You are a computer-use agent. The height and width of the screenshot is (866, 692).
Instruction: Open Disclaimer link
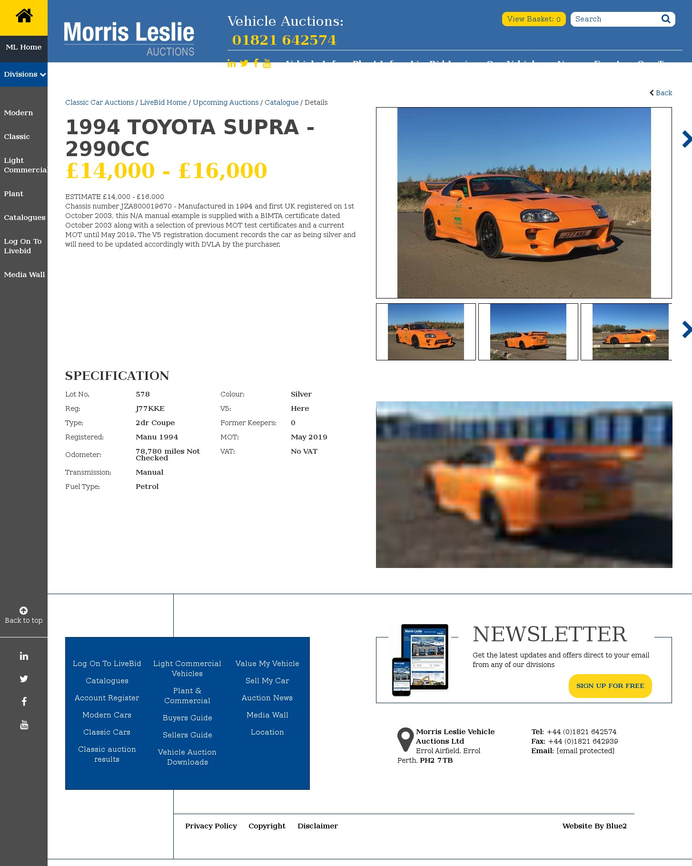[x=318, y=826]
